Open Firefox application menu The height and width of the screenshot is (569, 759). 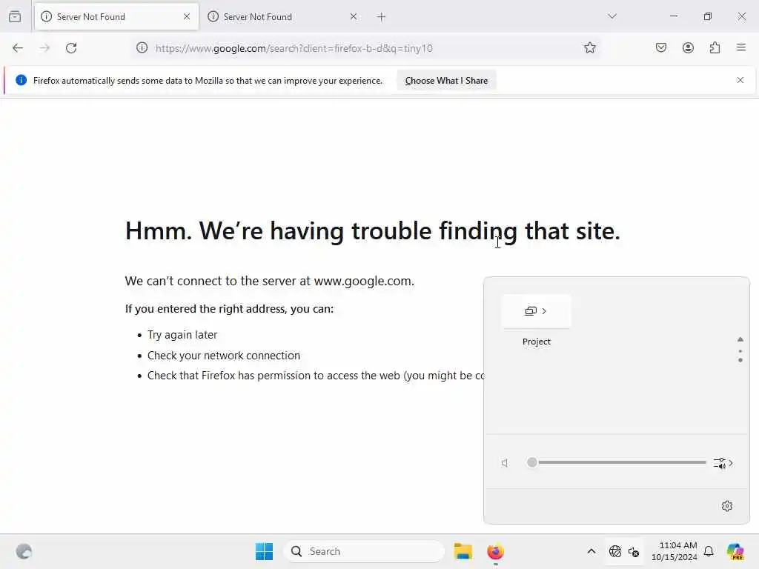pos(741,47)
